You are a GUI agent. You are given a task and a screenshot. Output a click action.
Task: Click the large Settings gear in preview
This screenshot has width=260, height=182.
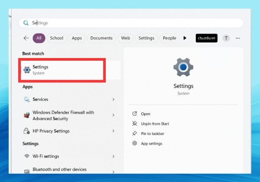pos(183,67)
